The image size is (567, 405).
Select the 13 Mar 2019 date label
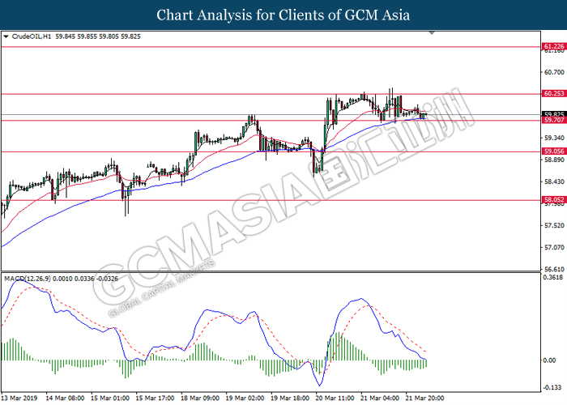[20, 399]
